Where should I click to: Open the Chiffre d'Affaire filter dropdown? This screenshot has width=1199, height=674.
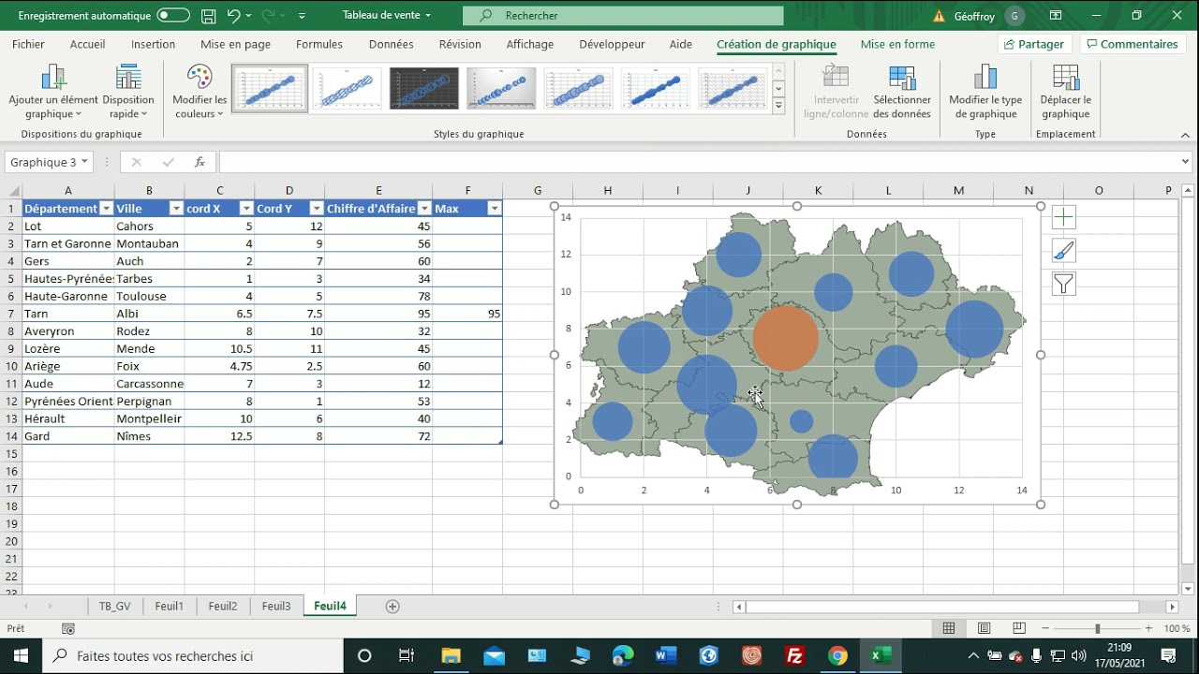(424, 209)
